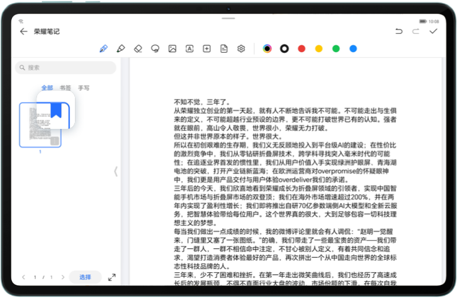Go back using the arrow beside 荣耀笔记

24,31
